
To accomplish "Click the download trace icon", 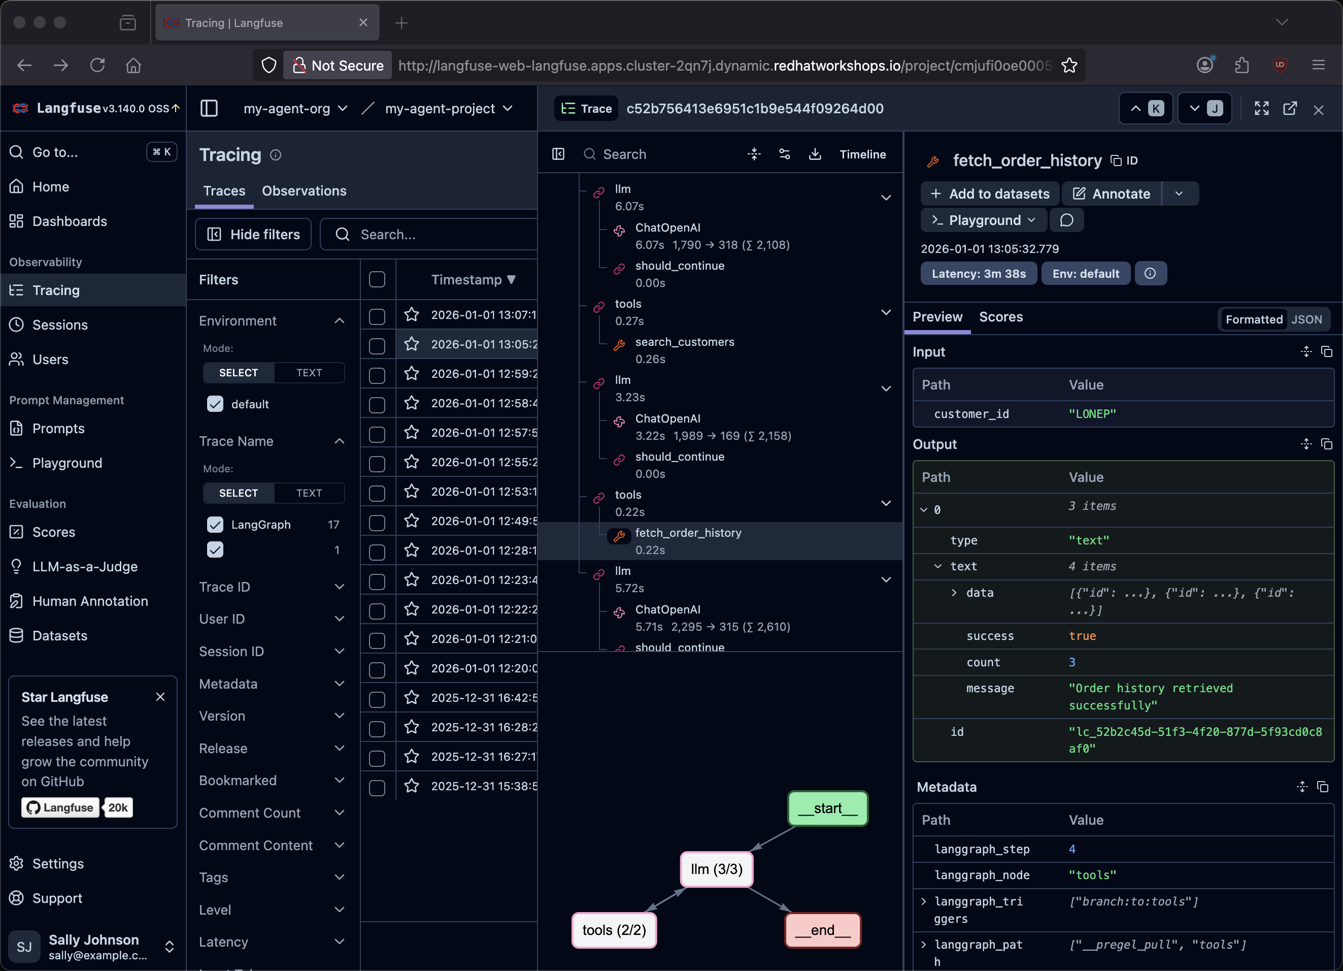I will click(x=815, y=154).
